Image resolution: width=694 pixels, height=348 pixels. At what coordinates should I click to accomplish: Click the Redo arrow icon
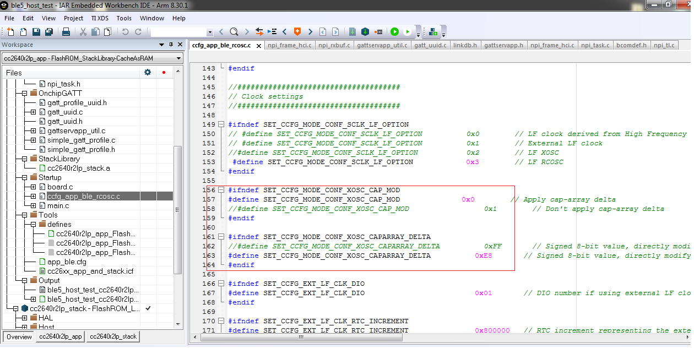point(138,32)
